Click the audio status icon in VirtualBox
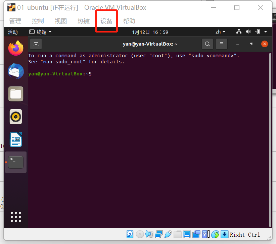This screenshot has height=244, width=276. pyautogui.click(x=149, y=234)
